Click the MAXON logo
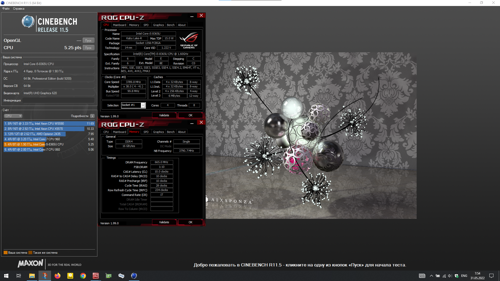Viewport: 500px width, 281px height. (x=30, y=264)
